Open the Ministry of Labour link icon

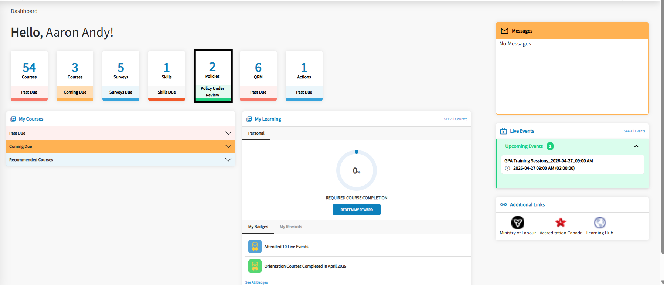click(x=518, y=223)
